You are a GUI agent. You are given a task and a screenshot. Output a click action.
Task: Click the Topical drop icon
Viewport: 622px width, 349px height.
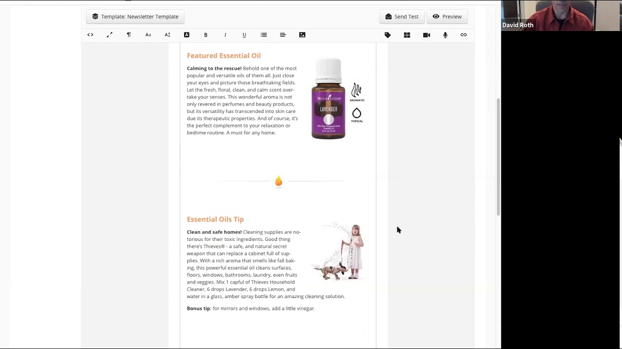tap(357, 115)
